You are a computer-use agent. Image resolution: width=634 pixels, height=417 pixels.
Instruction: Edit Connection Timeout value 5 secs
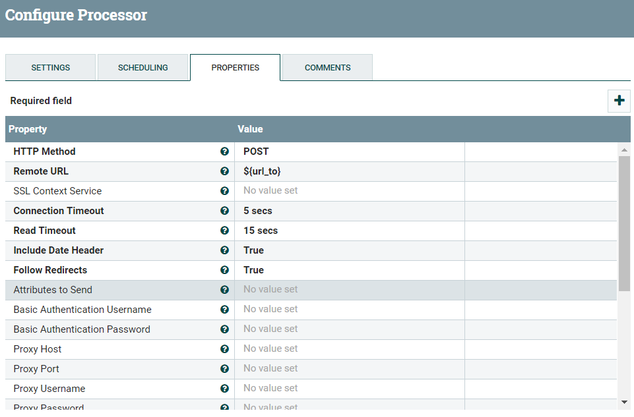[x=350, y=211]
